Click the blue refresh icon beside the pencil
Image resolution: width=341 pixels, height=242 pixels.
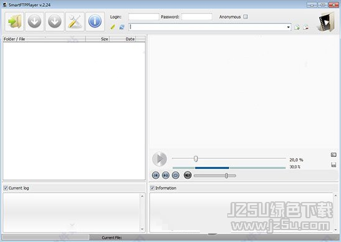[x=122, y=27]
